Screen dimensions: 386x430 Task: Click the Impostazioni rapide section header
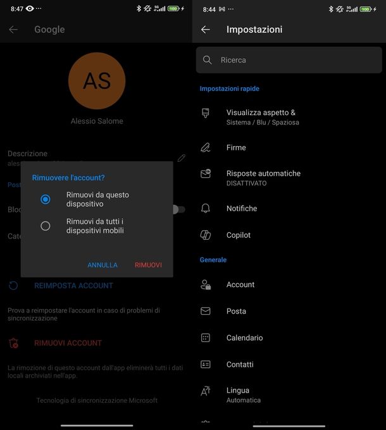pos(229,89)
